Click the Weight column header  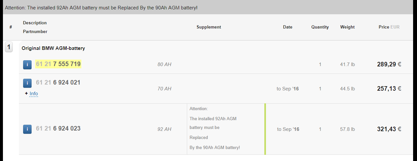pos(347,27)
